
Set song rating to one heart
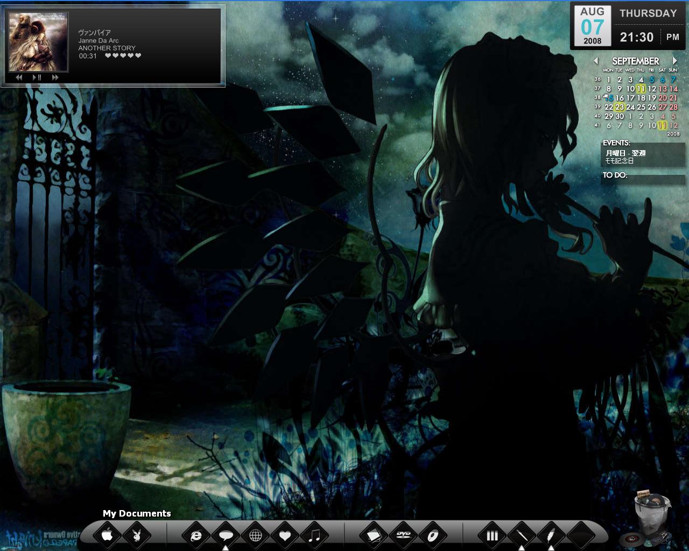pos(108,56)
